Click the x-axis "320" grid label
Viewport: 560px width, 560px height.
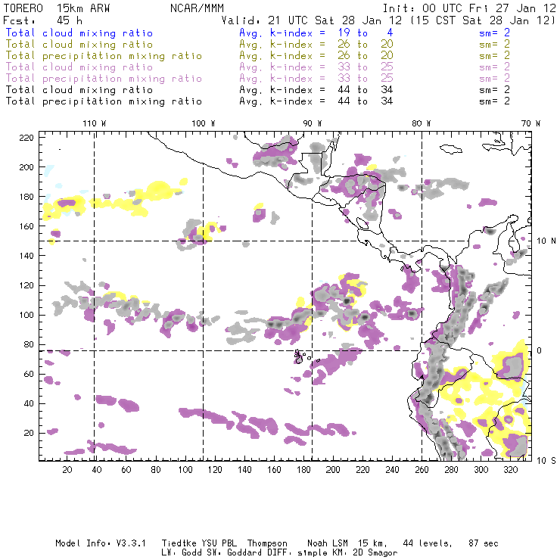click(x=511, y=470)
